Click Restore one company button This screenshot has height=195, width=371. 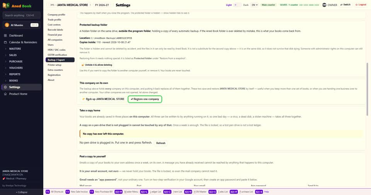click(145, 99)
